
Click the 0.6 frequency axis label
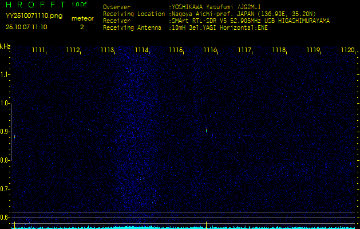[5, 218]
